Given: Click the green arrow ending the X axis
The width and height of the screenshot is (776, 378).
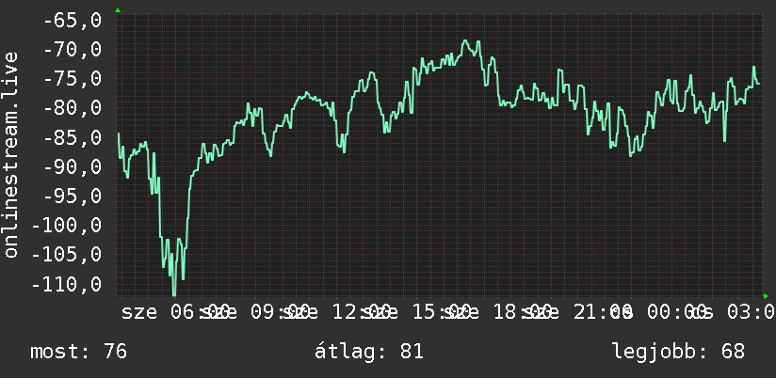Looking at the screenshot, I should pyautogui.click(x=766, y=296).
